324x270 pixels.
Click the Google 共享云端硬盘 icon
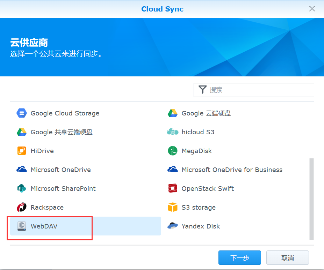click(x=22, y=132)
